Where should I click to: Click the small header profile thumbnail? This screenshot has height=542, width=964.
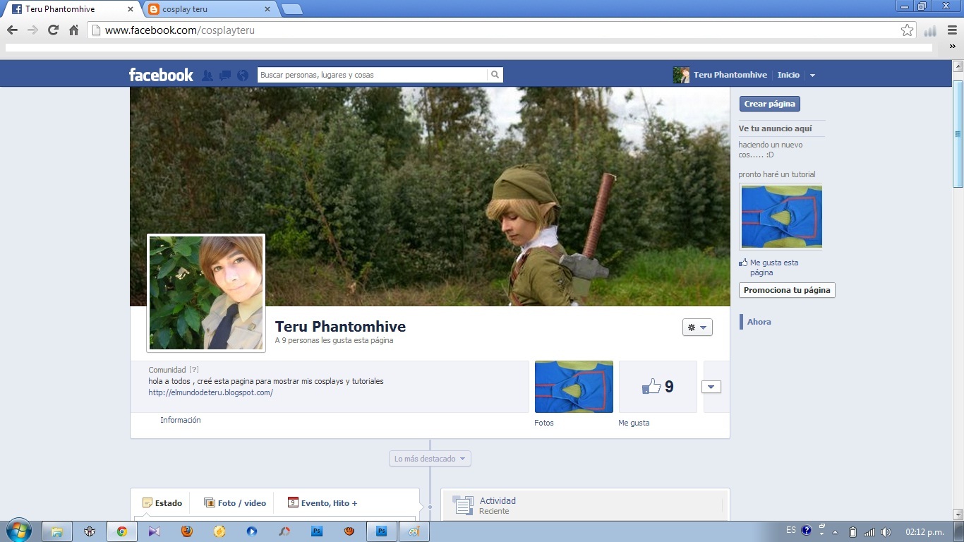(x=681, y=75)
